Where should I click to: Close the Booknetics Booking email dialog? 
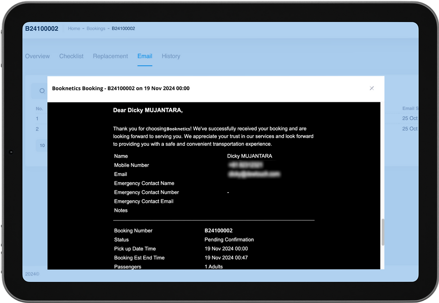click(x=372, y=88)
